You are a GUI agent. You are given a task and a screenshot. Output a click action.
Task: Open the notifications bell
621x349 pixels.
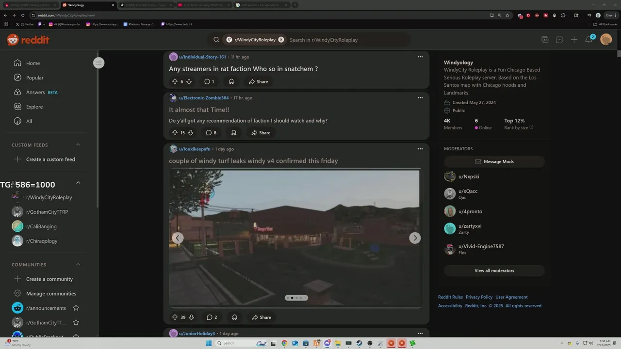[x=588, y=40]
